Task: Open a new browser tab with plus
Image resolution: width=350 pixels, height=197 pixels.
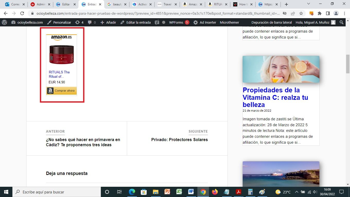Action: pyautogui.click(x=286, y=4)
